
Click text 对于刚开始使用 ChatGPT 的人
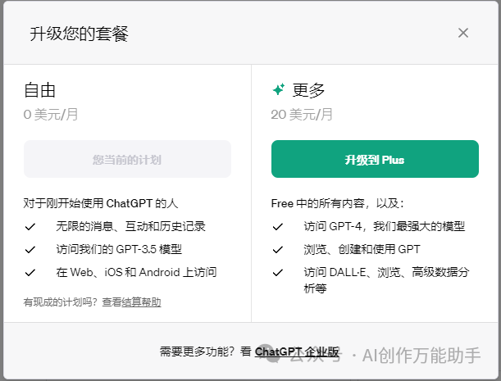[x=101, y=203]
